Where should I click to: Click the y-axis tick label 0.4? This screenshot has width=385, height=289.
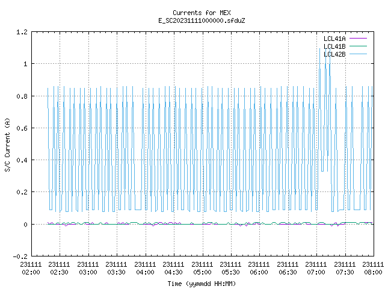(x=22, y=160)
